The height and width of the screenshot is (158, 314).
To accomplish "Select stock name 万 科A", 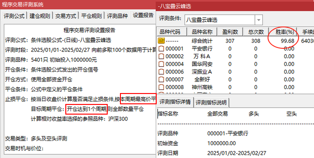I will 202,57.
